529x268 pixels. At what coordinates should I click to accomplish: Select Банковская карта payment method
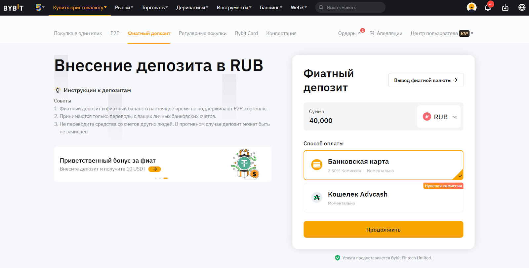pyautogui.click(x=384, y=165)
